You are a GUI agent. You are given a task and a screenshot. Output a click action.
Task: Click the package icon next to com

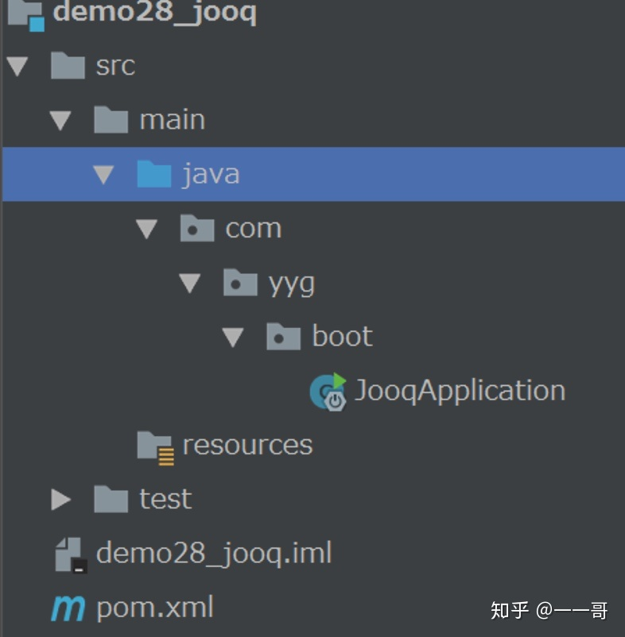coord(196,227)
